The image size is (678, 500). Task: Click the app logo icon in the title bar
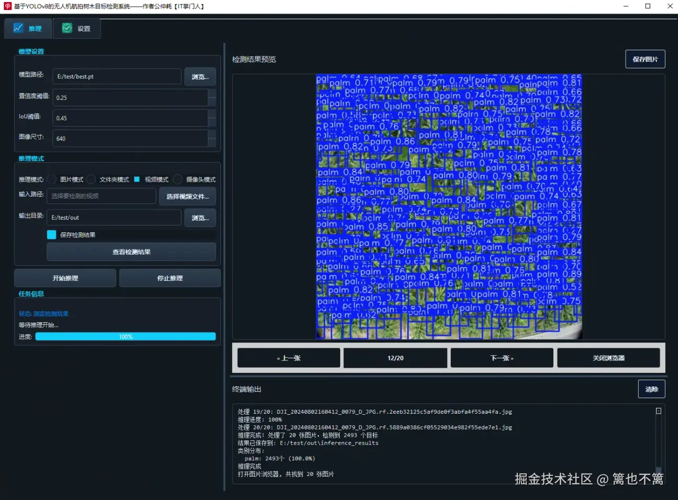click(x=7, y=6)
